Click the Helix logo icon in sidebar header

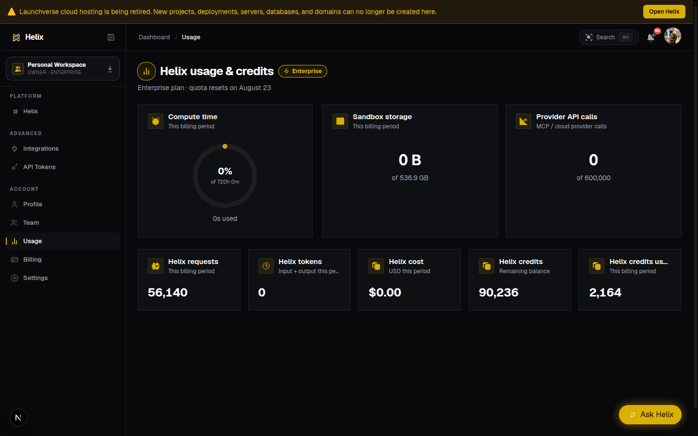(16, 37)
